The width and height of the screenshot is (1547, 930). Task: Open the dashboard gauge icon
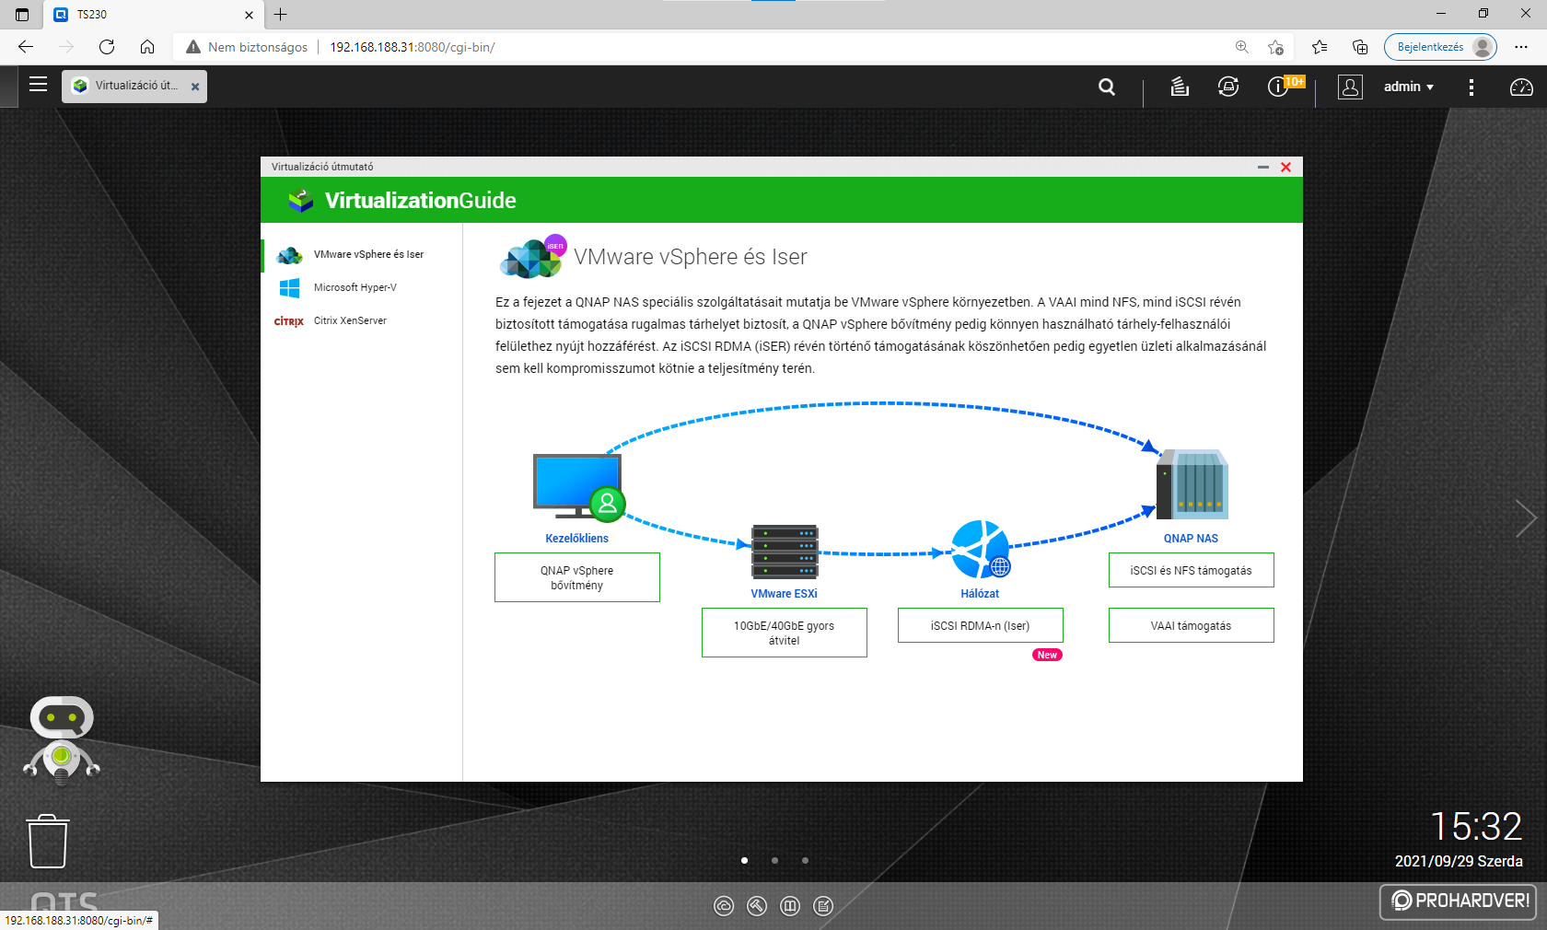tap(1521, 87)
